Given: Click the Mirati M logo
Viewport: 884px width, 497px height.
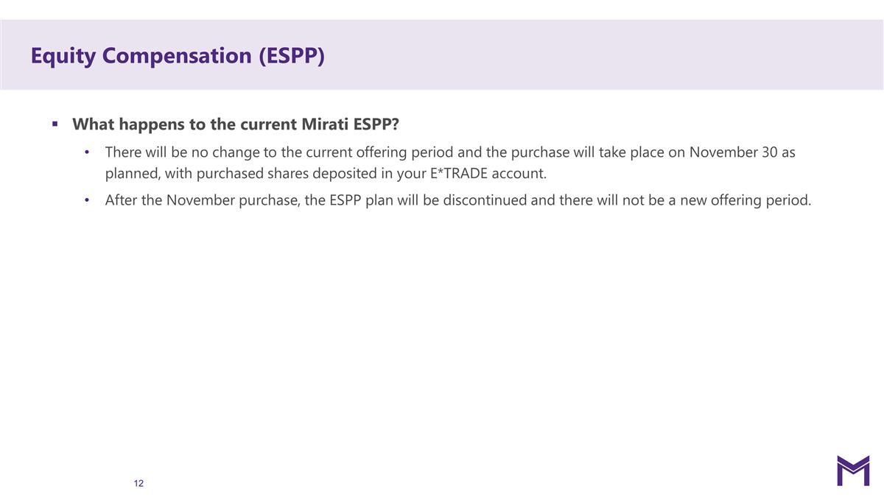Looking at the screenshot, I should (853, 470).
